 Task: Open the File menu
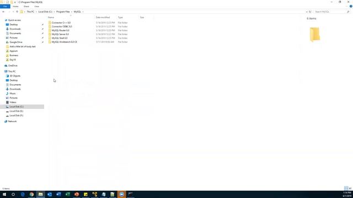coord(5,6)
